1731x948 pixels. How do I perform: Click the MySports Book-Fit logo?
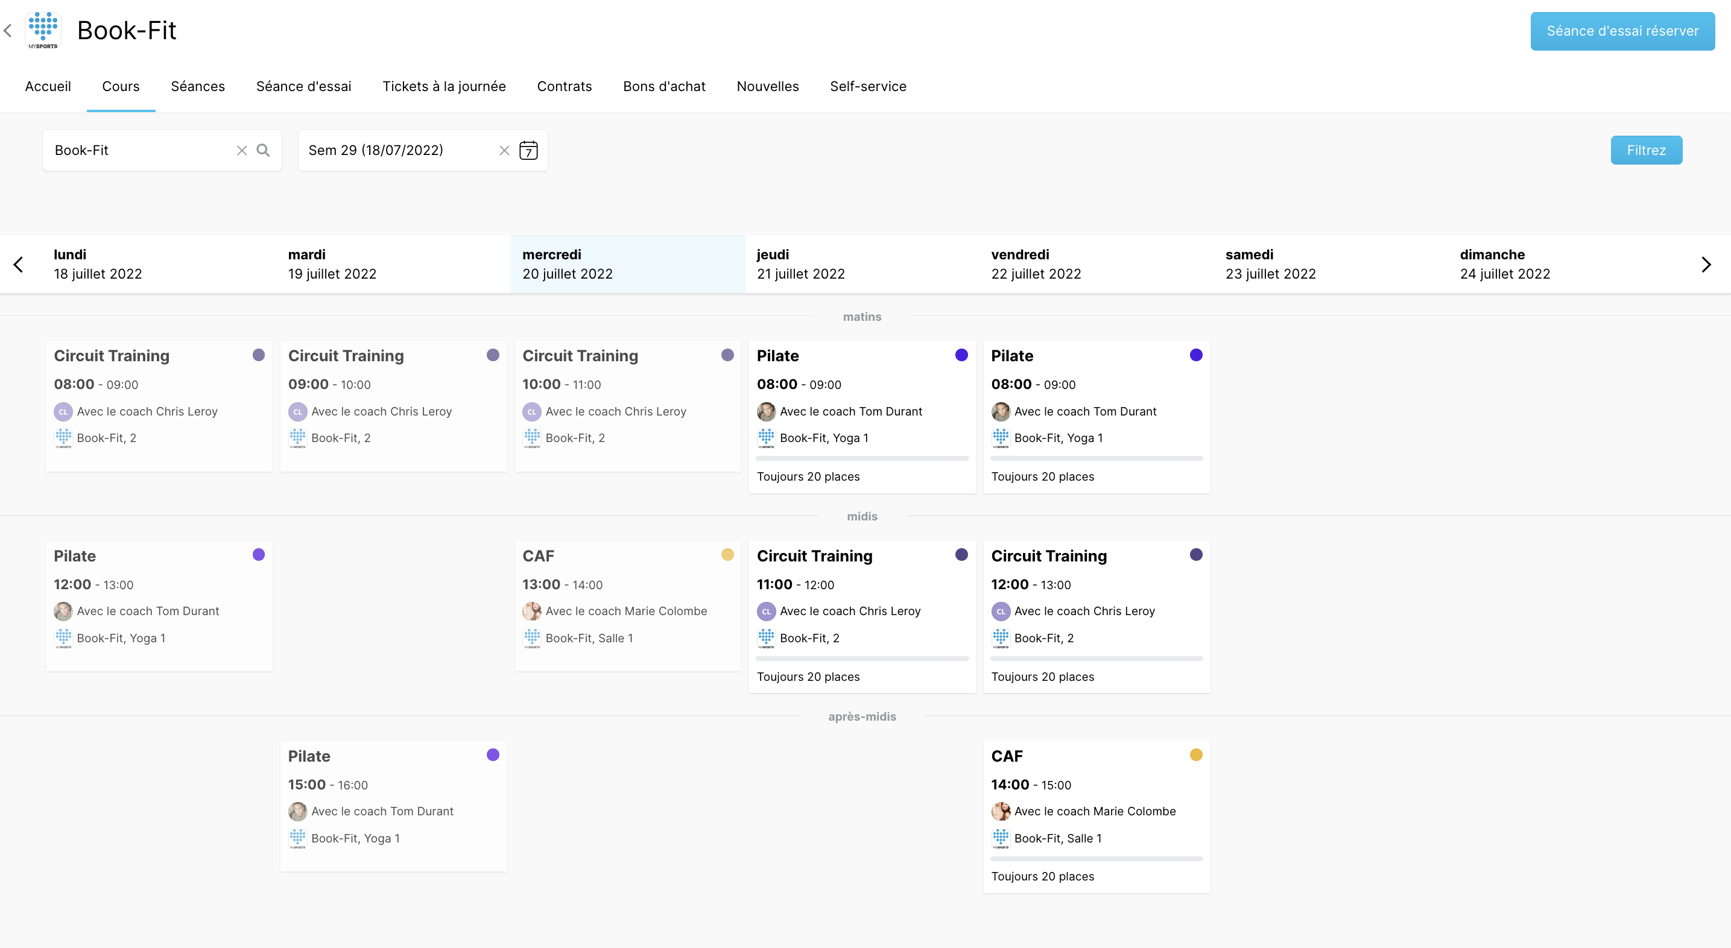pos(43,30)
